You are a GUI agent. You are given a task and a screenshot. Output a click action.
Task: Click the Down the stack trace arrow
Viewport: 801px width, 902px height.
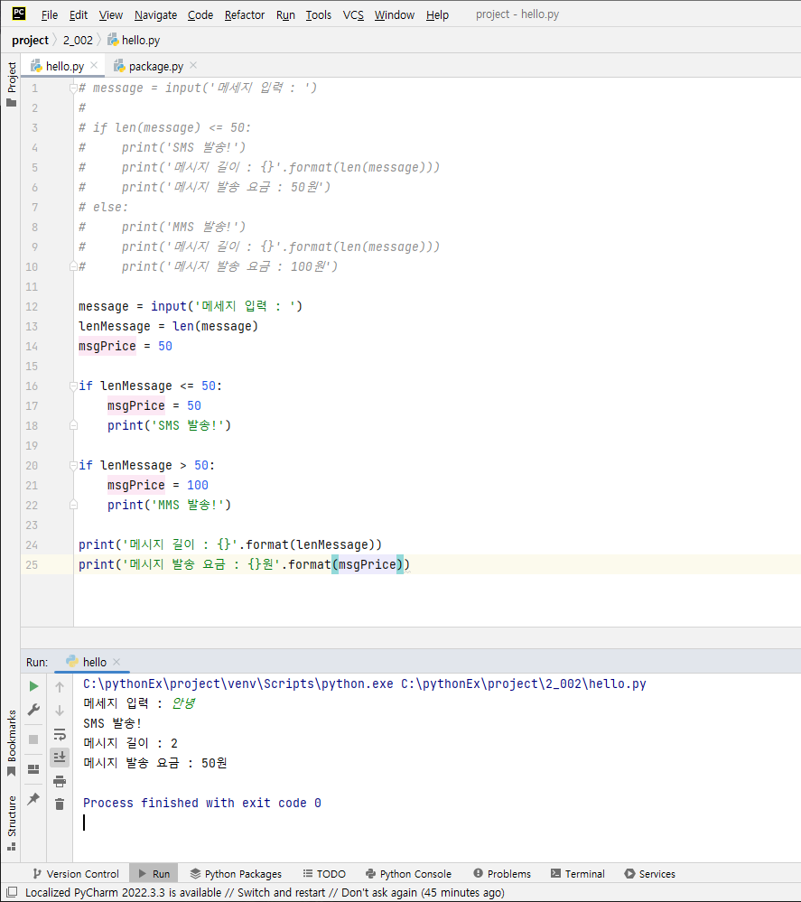point(60,711)
